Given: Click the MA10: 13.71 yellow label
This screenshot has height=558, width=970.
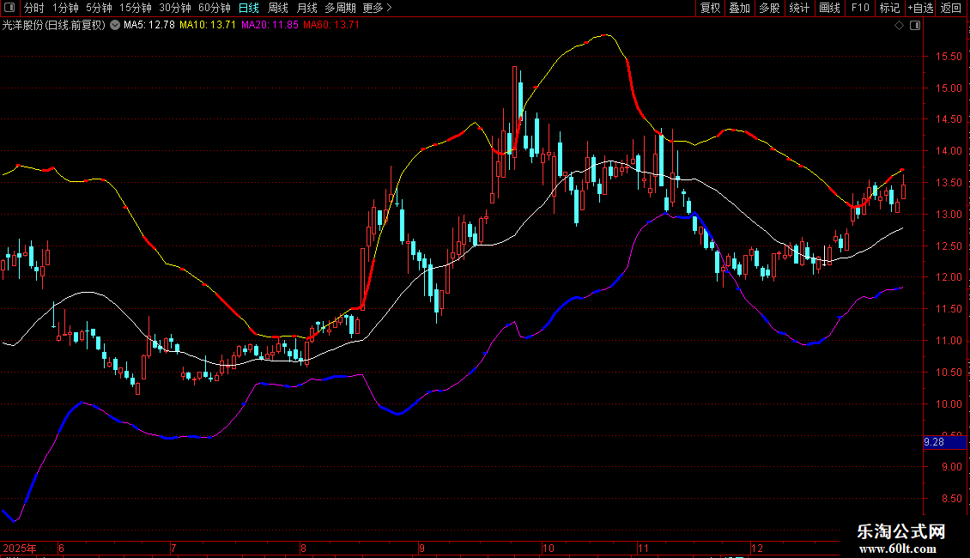Looking at the screenshot, I should [208, 26].
